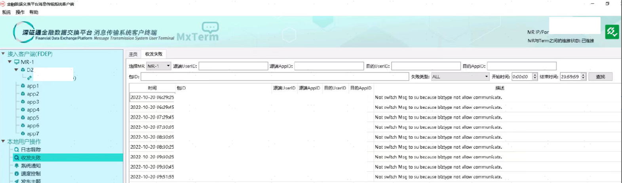Viewport: 622px width, 183px height.
Task: Select the app6 cube icon
Action: (23, 125)
